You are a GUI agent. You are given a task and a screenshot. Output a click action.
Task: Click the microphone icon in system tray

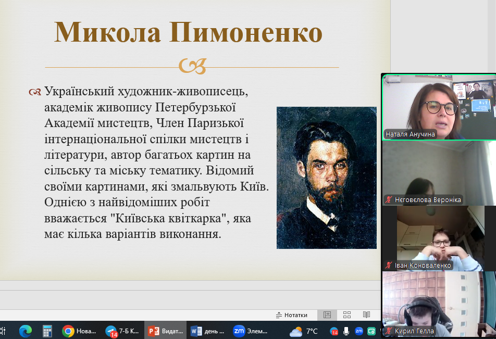(x=346, y=331)
